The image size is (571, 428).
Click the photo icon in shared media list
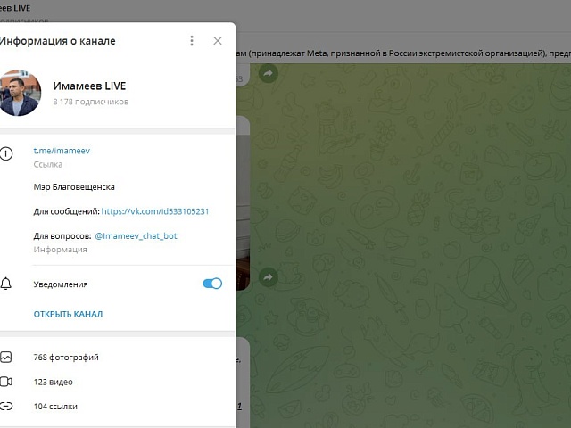click(x=6, y=358)
